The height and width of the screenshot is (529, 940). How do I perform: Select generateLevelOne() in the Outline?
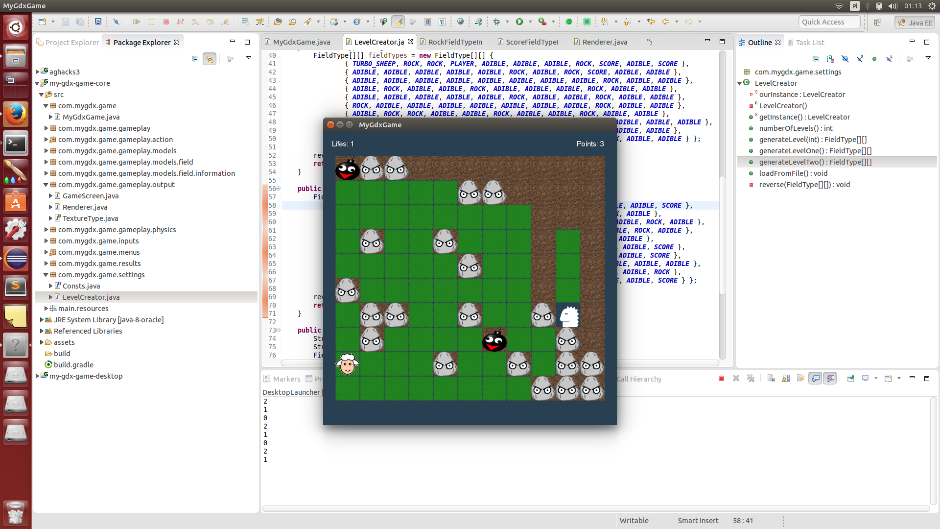click(x=815, y=151)
